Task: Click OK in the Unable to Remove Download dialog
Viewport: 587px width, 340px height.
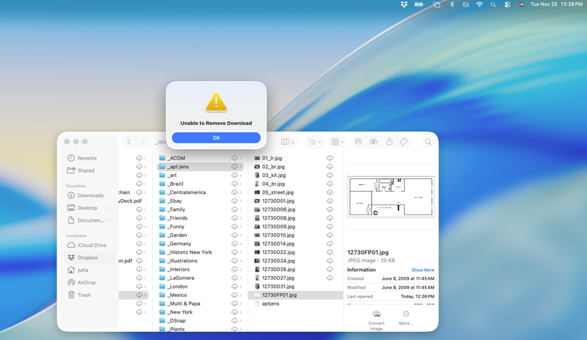Action: point(216,138)
